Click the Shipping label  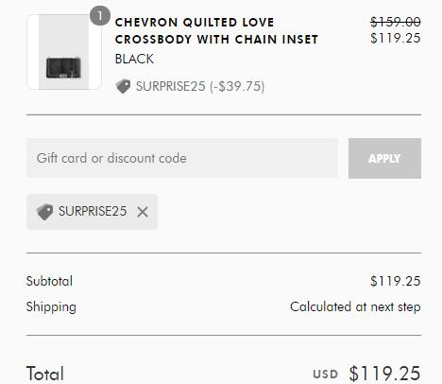tap(51, 307)
